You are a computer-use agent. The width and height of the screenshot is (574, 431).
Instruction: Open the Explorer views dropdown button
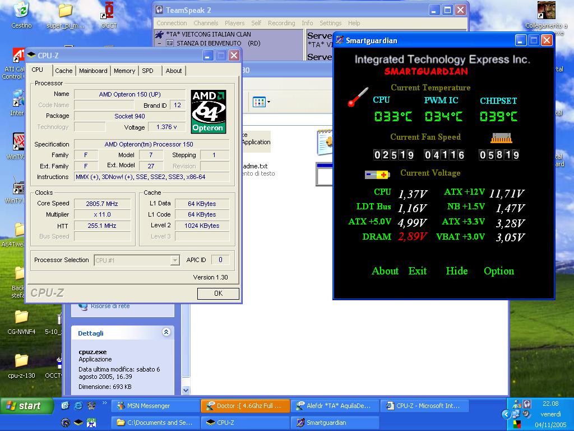click(261, 102)
